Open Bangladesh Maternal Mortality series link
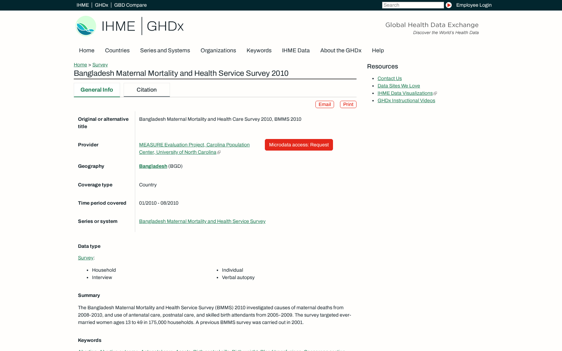This screenshot has width=562, height=351. 202,221
